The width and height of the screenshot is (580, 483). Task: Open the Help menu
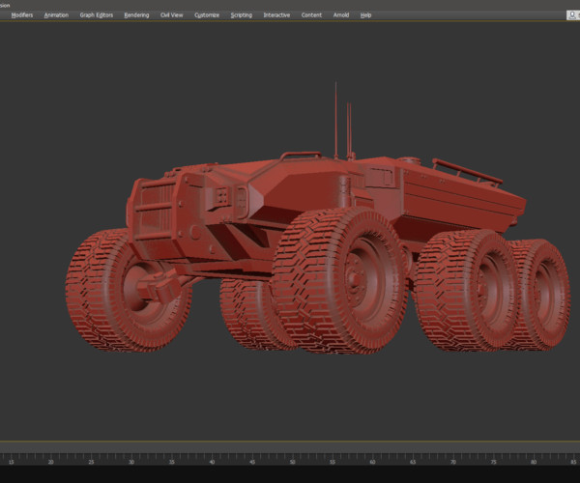365,15
